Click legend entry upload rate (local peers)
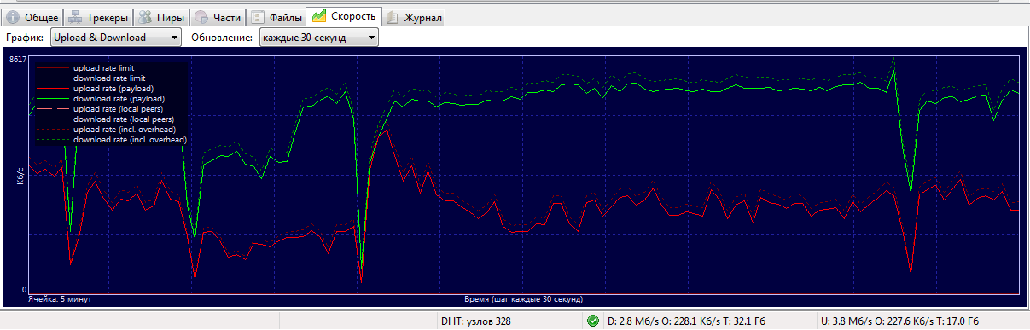This screenshot has height=330, width=1030. [x=119, y=108]
